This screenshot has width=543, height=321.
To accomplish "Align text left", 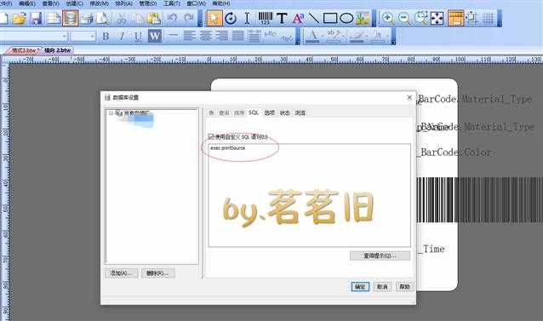I will [189, 36].
